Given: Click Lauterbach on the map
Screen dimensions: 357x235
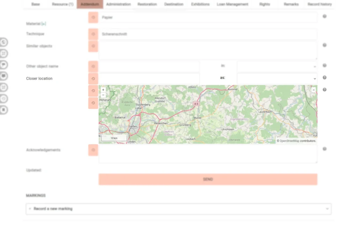Looking at the screenshot, I should pyautogui.click(x=265, y=112).
